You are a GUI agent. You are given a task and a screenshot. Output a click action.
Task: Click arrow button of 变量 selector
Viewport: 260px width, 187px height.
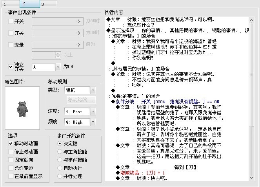79,45
